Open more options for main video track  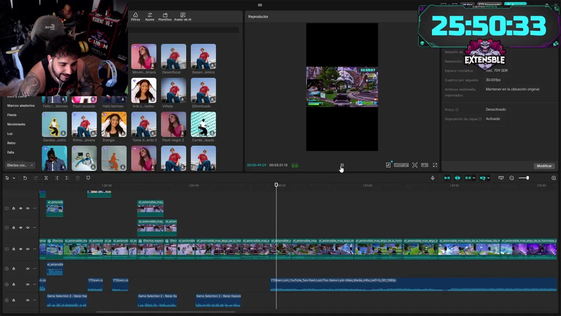click(35, 249)
